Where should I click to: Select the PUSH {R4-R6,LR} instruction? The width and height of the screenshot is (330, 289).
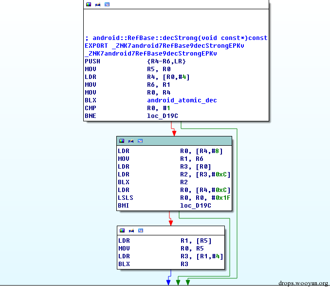[135, 61]
